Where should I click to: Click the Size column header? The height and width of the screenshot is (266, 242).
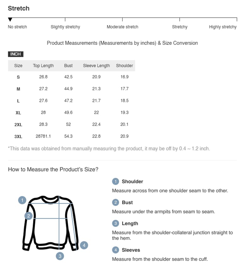pos(18,66)
